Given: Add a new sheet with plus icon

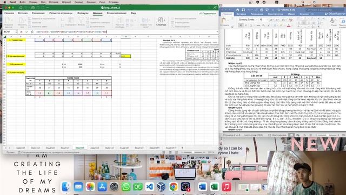Looking at the screenshot, I should point(182,148).
